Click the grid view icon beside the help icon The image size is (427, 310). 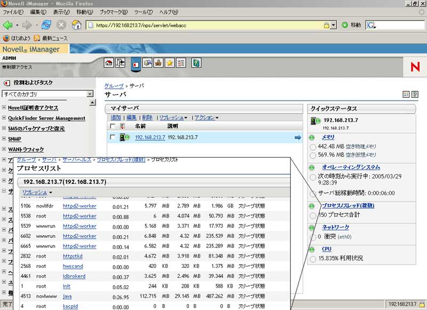tap(406, 94)
